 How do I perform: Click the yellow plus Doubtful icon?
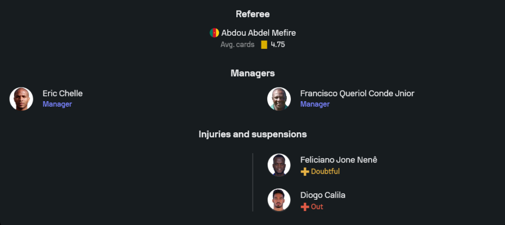[x=305, y=172]
